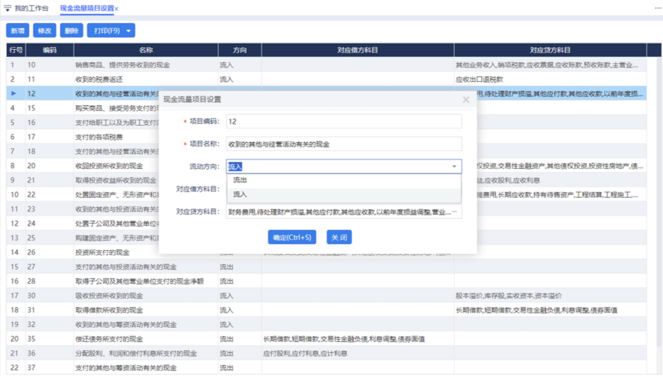
Task: Select row 取得子公司及其他营业单位支付的现金净额
Action: [x=326, y=281]
